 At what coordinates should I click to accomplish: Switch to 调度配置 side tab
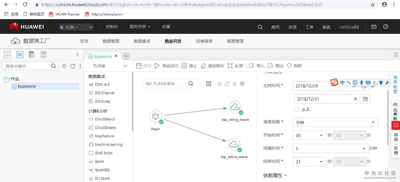pos(395,85)
